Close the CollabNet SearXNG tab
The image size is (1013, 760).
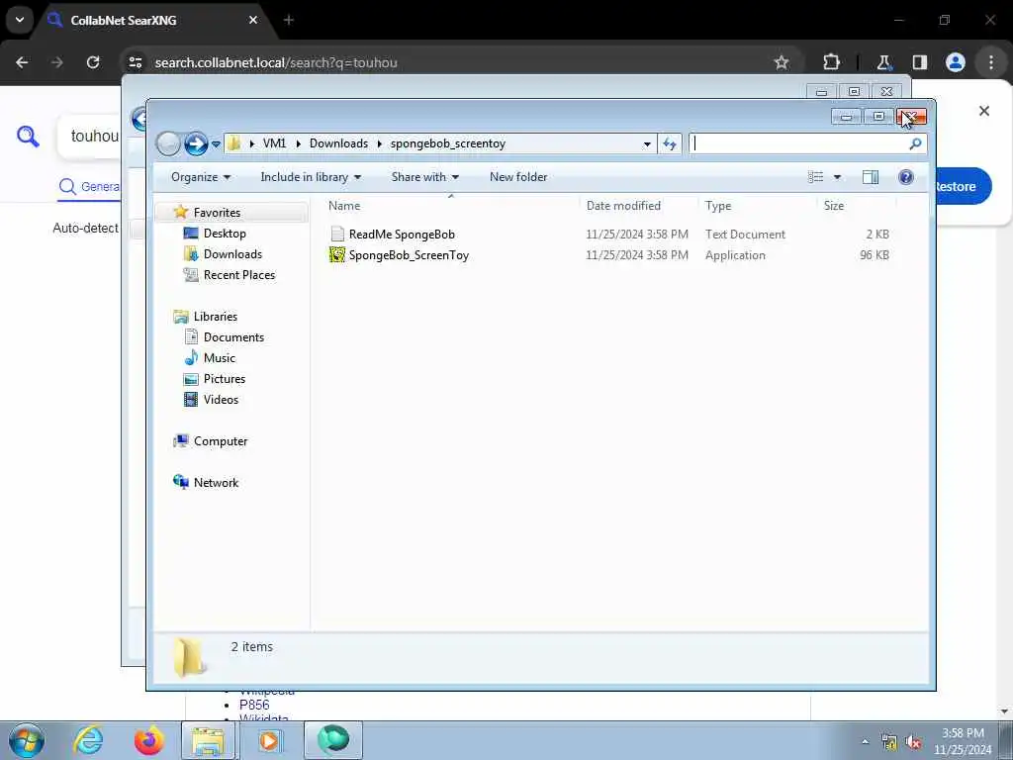click(x=253, y=20)
